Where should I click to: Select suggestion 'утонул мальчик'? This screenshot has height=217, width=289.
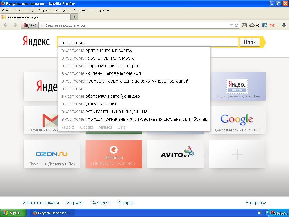134,104
